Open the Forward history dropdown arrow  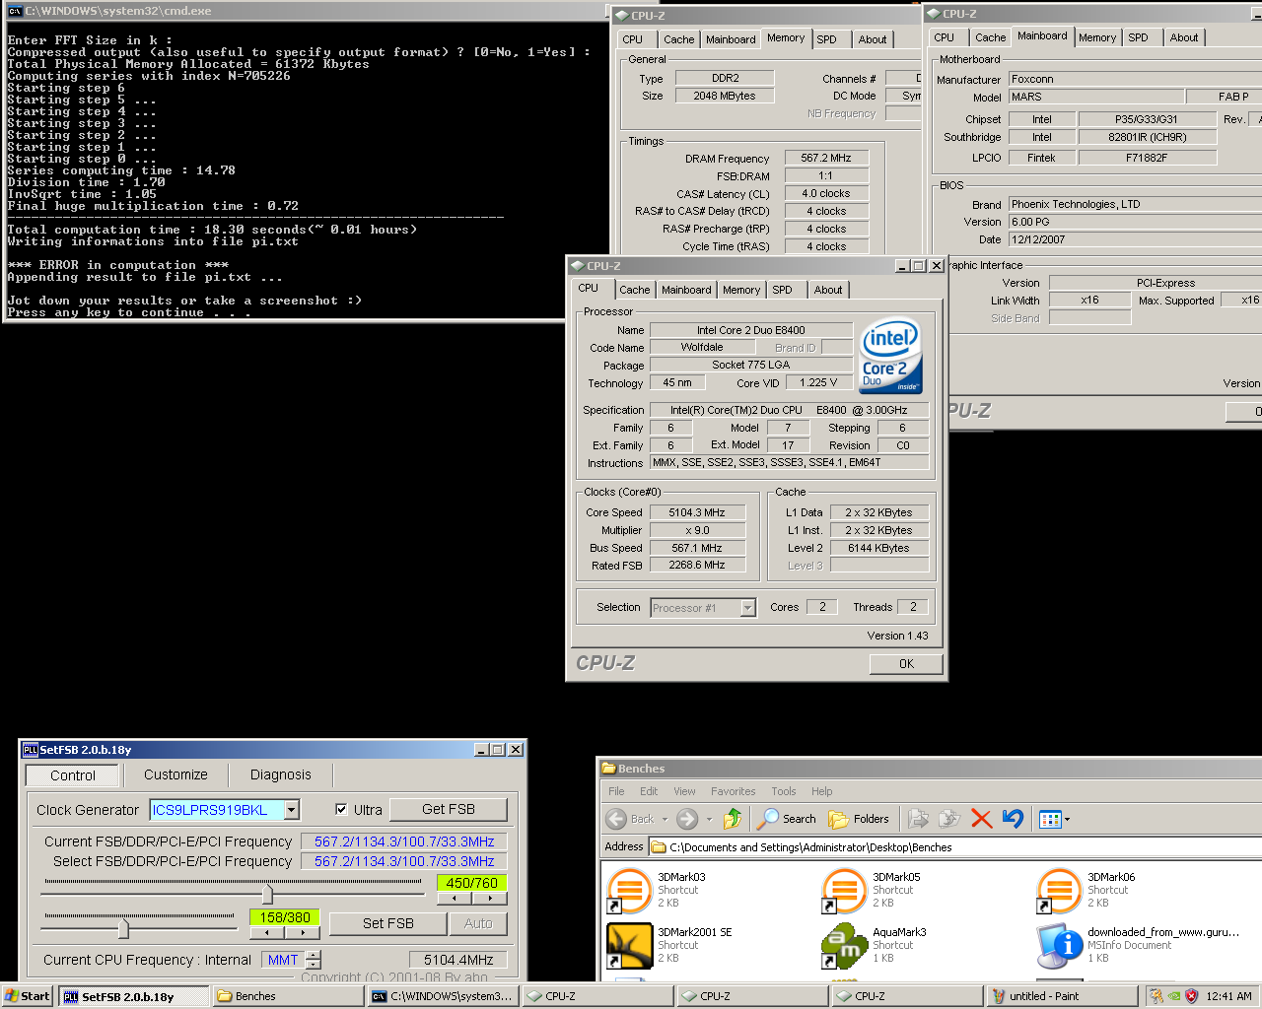(x=709, y=819)
